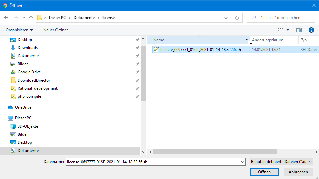Screen dimensions: 319x179
Task: Click the Abbrechen button
Action: (298, 172)
